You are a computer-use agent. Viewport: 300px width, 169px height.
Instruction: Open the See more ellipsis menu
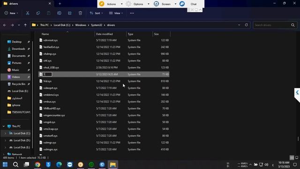coord(132,13)
